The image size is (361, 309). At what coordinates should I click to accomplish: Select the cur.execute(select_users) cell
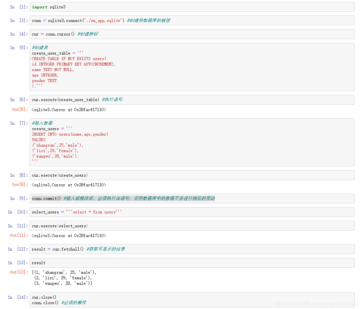[192, 226]
